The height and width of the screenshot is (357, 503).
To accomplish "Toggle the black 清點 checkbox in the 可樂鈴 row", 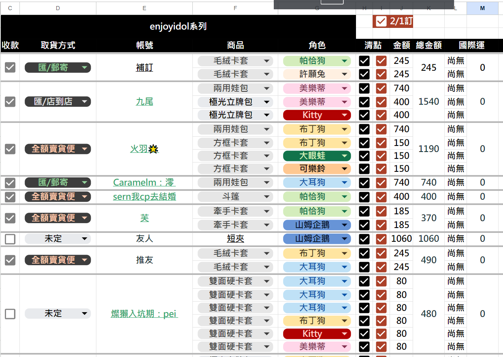I will tap(364, 169).
